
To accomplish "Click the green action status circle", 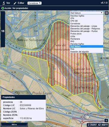I will [x=3, y=8].
